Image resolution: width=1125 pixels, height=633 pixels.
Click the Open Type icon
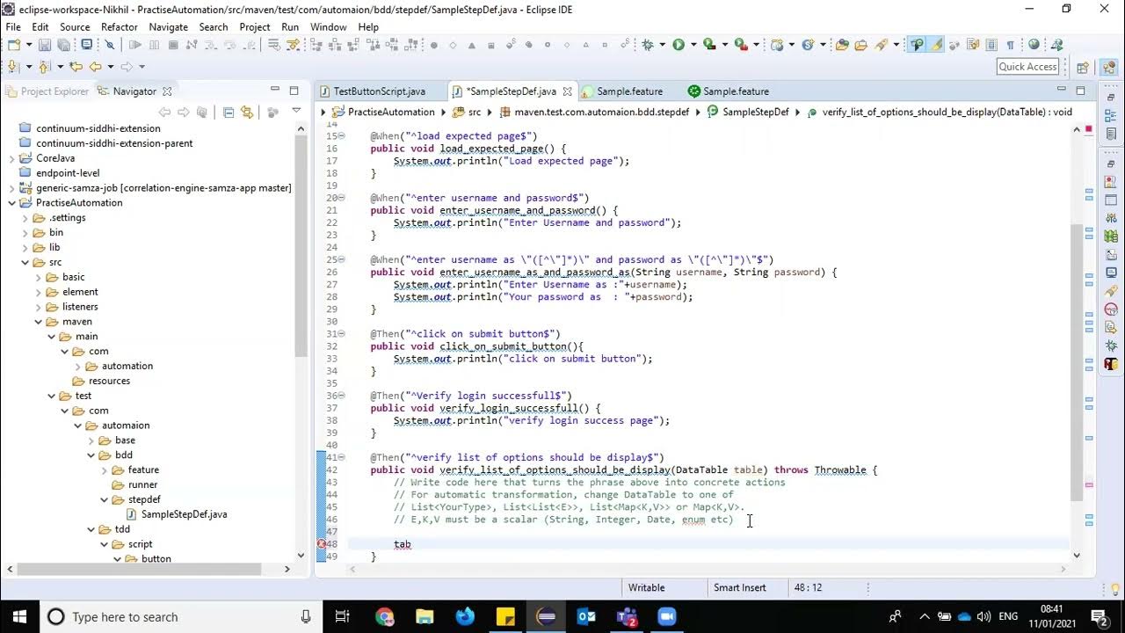(842, 44)
